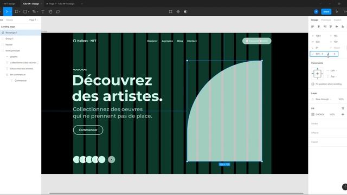Click the Align bottom icon
347x195 pixels.
[x=343, y=27]
